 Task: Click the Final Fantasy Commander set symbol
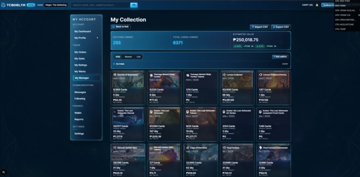click(260, 148)
